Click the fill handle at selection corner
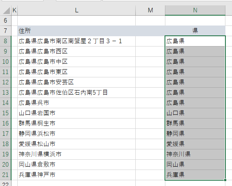The image size is (232, 186). (x=225, y=180)
